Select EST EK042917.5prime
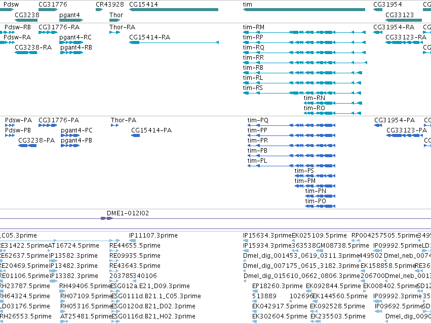 280,306
